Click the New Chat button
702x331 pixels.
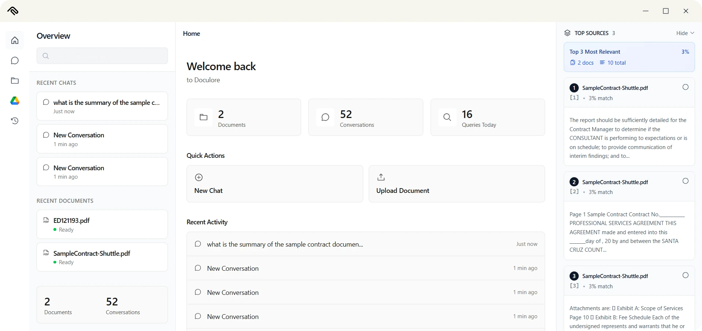pyautogui.click(x=274, y=184)
